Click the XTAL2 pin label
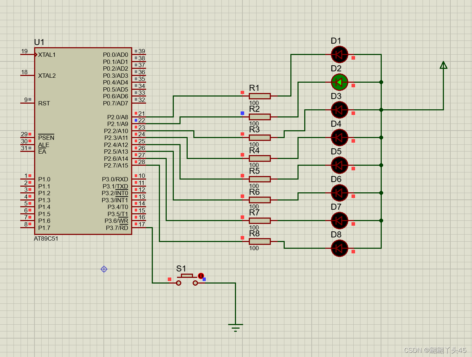The image size is (472, 357). (x=47, y=76)
